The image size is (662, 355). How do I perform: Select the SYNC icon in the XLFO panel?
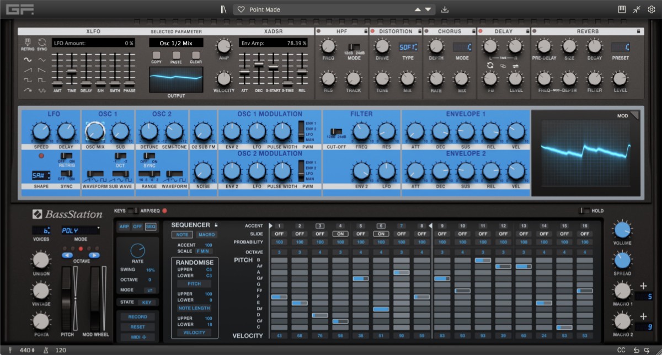tap(42, 42)
